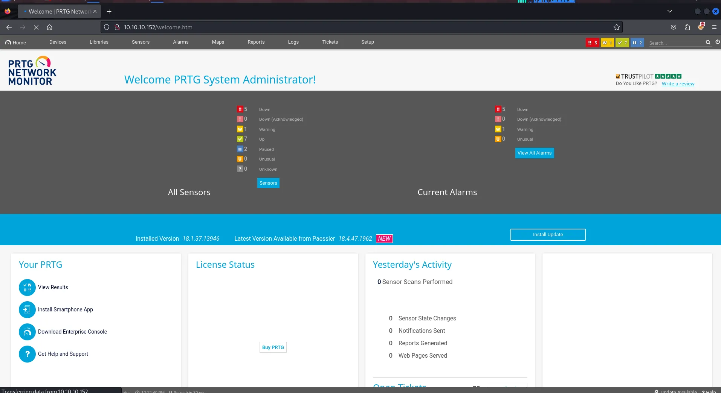Open yellow Warning sensors header badge
The height and width of the screenshot is (393, 721).
coord(607,42)
